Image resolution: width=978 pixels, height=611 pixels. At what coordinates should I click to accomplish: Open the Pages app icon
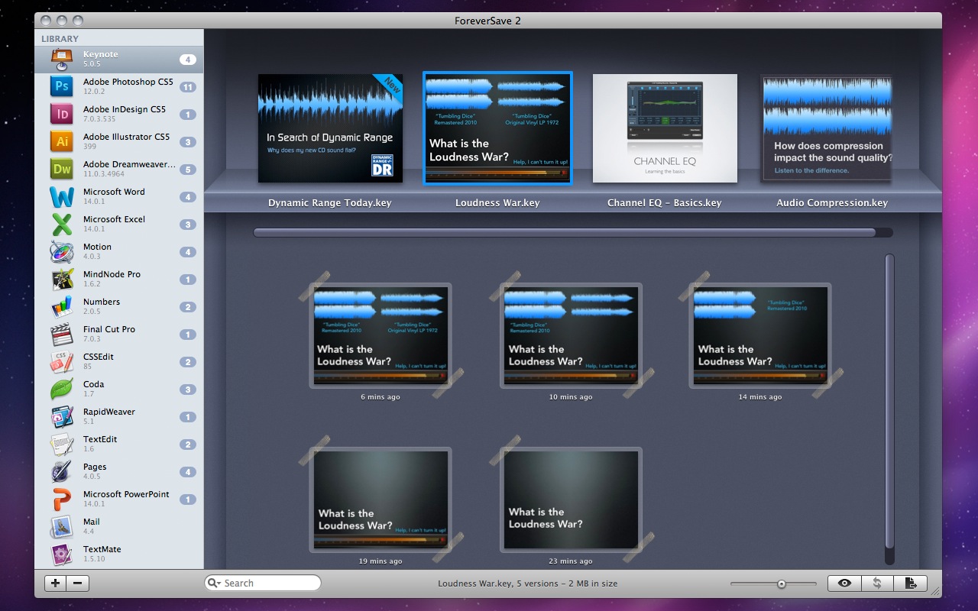[x=62, y=471]
